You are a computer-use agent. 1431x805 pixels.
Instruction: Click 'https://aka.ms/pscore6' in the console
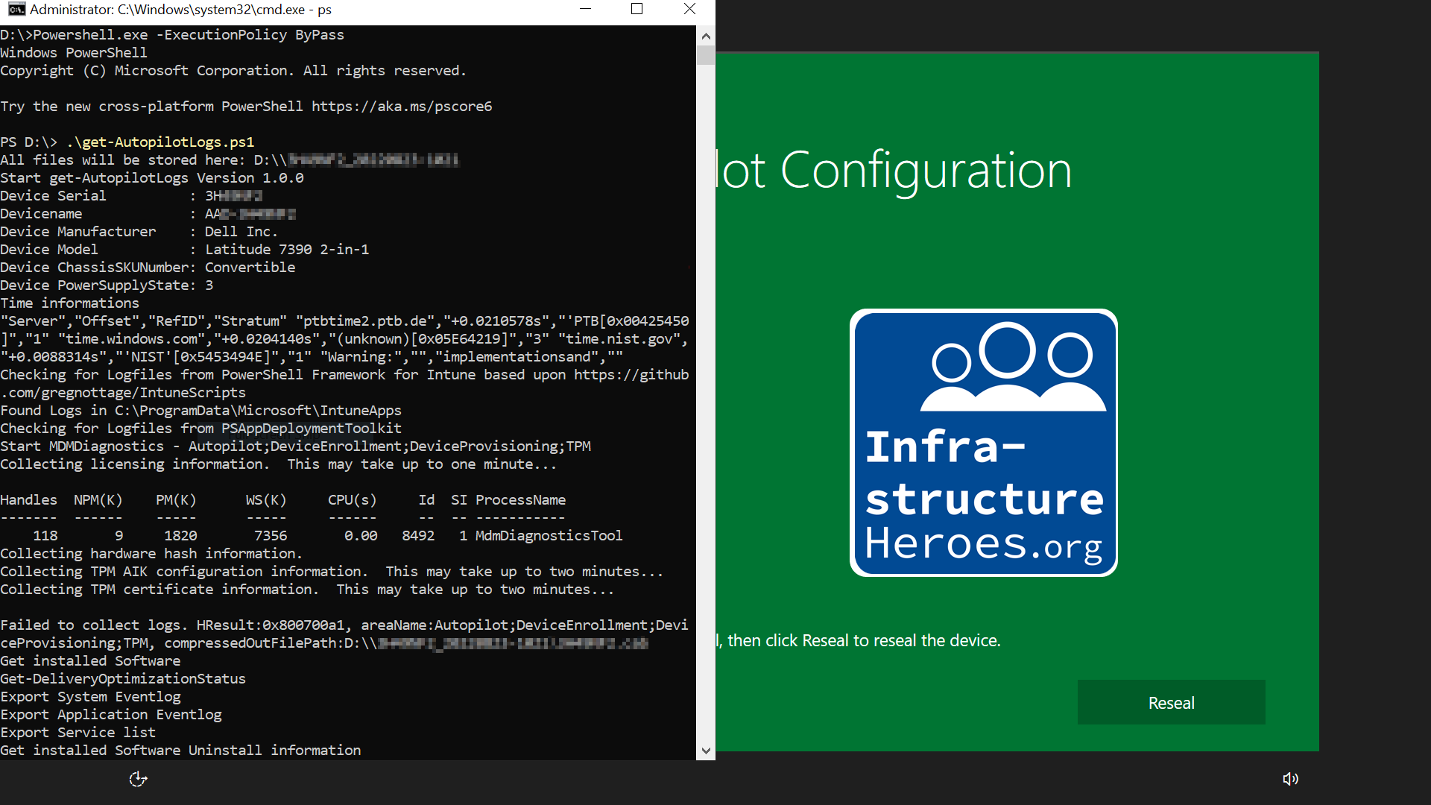tap(402, 106)
